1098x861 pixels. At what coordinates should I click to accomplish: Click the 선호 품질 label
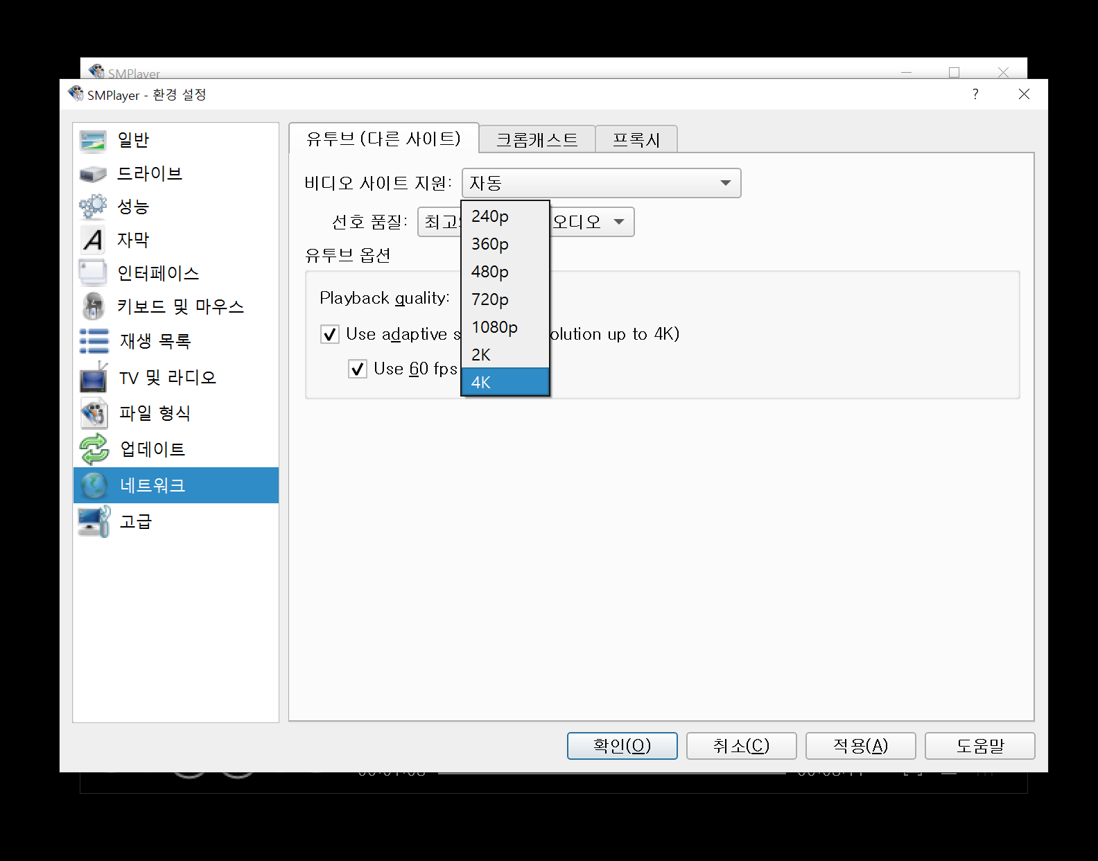pyautogui.click(x=369, y=222)
